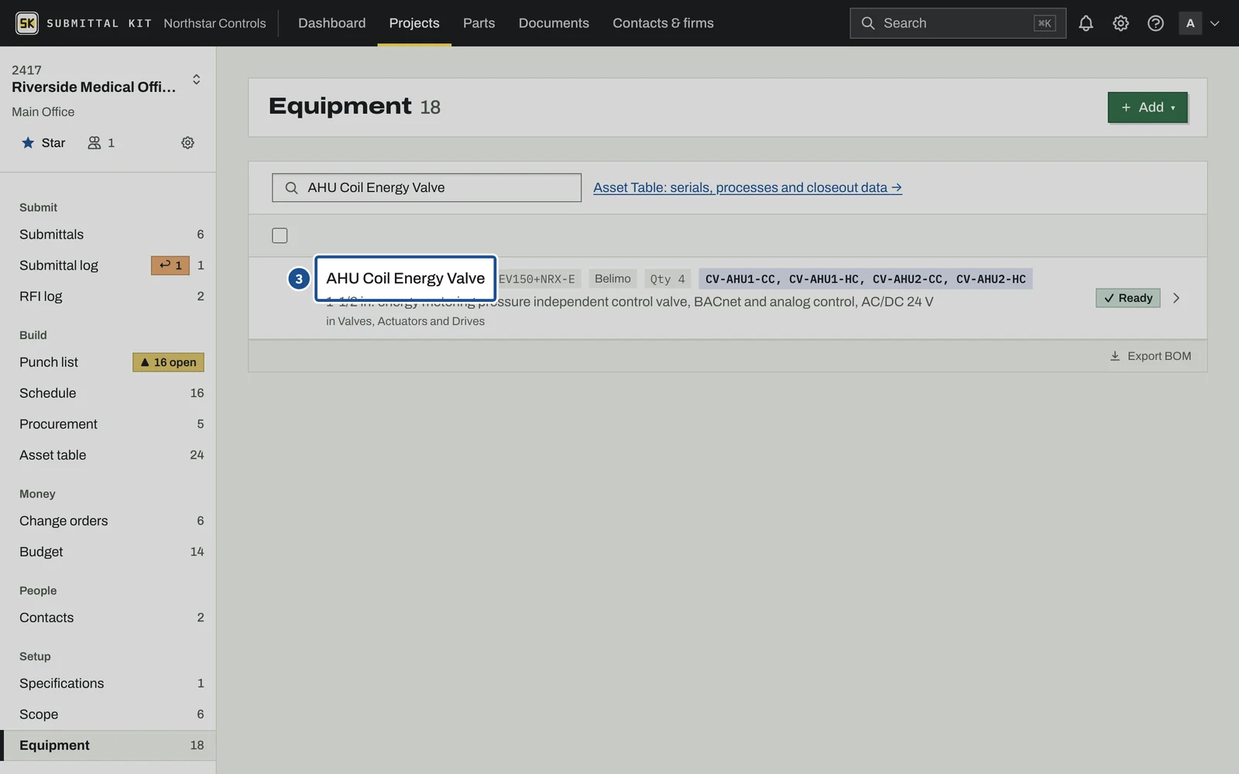This screenshot has width=1239, height=774.
Task: Click the Ready status badge
Action: click(1127, 298)
